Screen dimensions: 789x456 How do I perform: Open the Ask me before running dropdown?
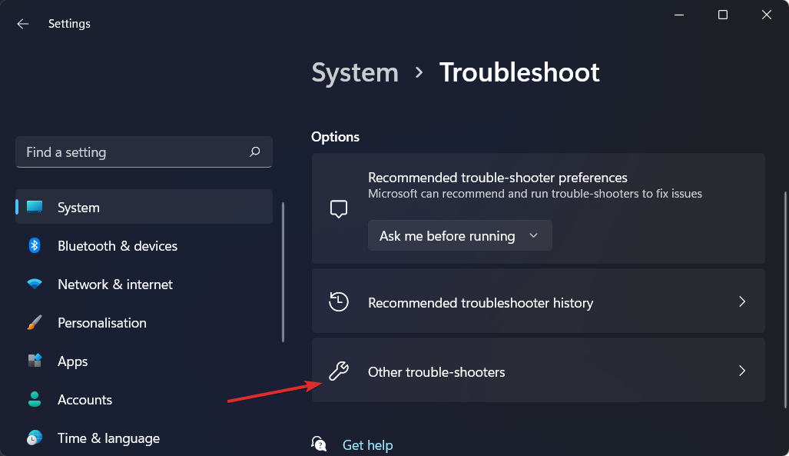[x=459, y=235]
